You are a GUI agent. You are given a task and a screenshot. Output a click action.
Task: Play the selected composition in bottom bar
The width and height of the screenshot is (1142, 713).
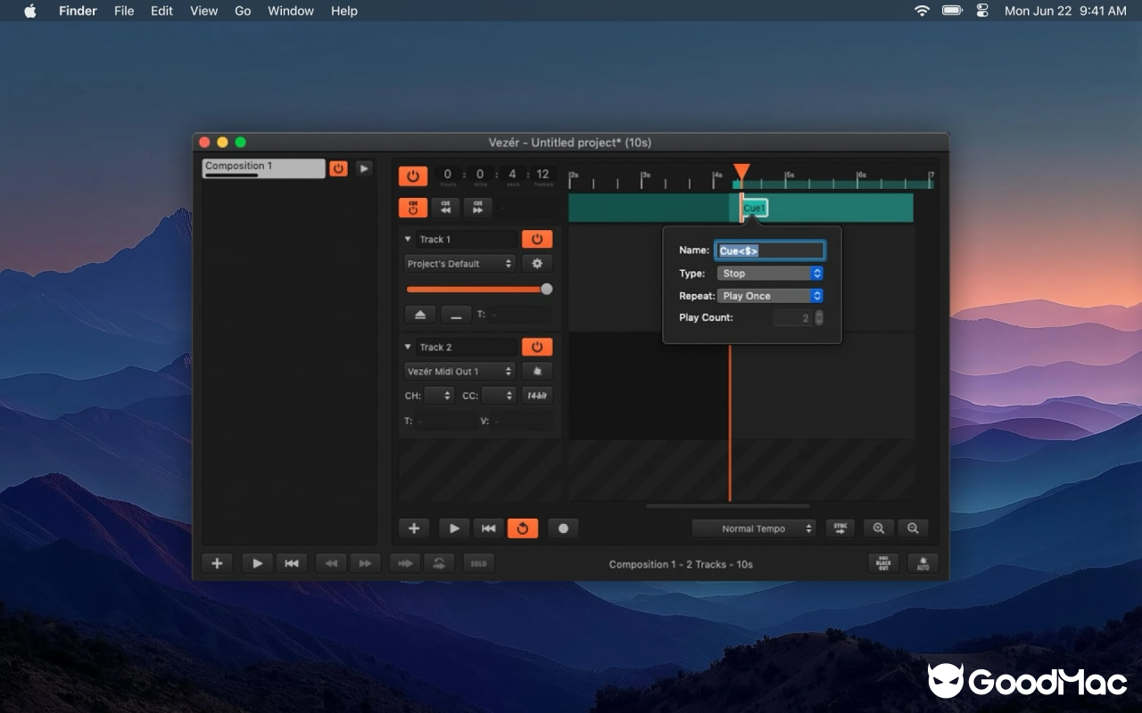point(257,563)
